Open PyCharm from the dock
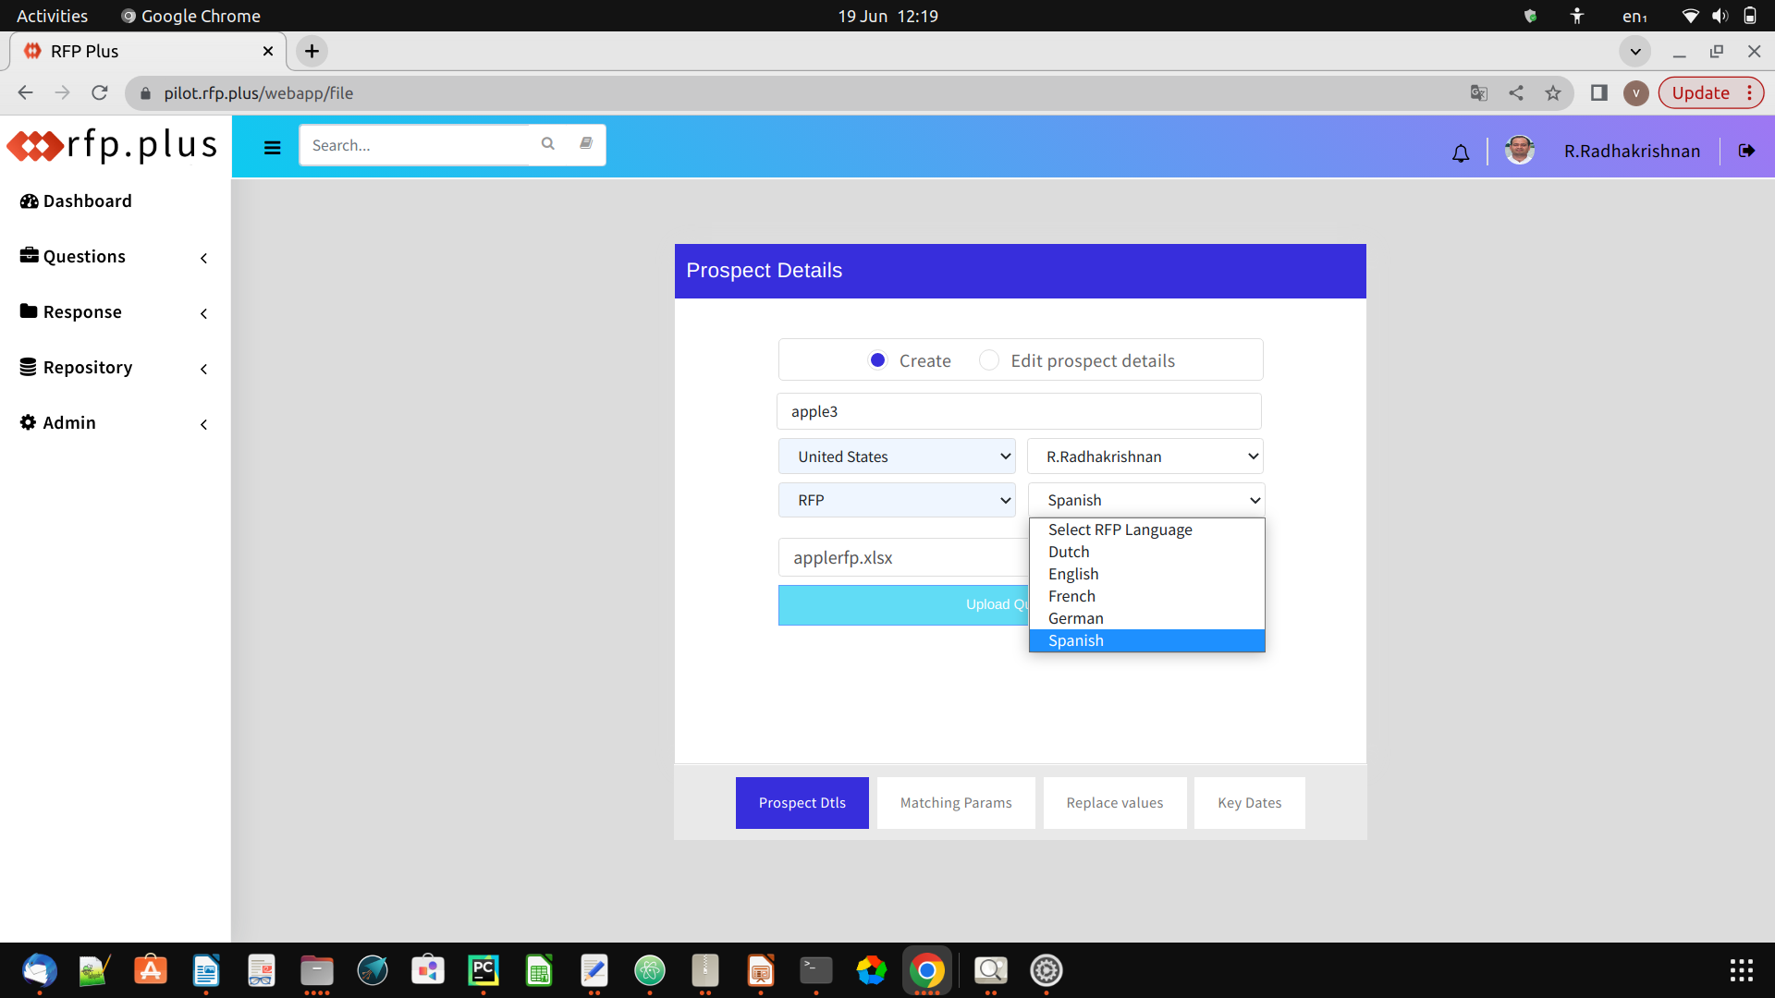 pyautogui.click(x=483, y=970)
